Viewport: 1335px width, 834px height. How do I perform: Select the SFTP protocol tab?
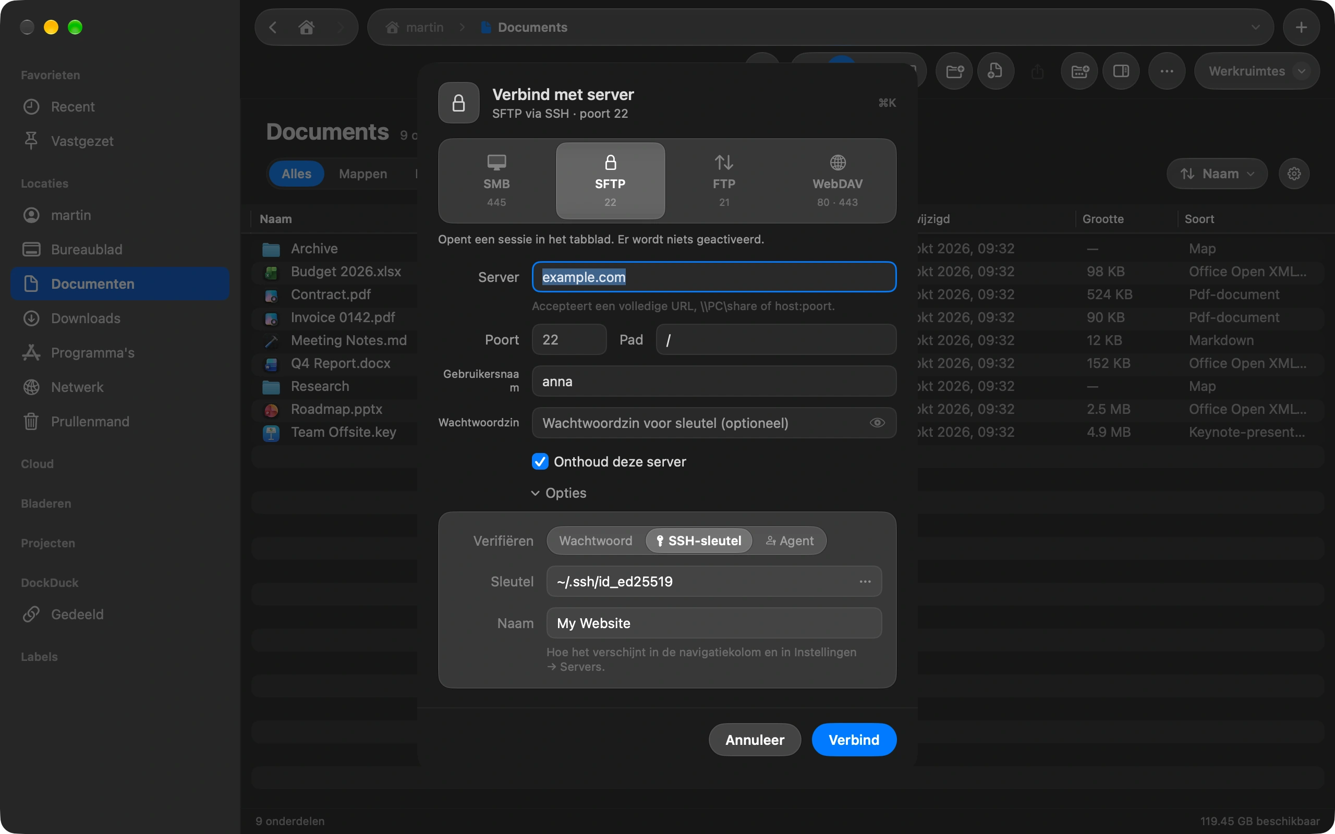[610, 181]
